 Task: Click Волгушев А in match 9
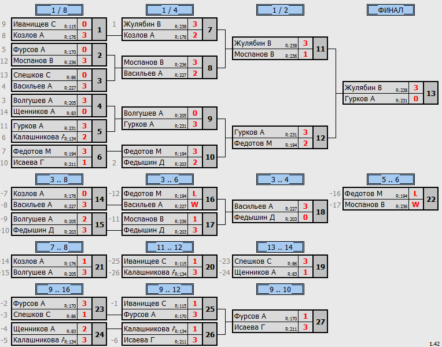143,113
